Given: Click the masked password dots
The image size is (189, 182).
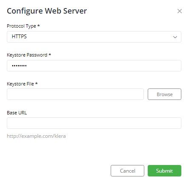Looking at the screenshot, I should click(19, 65).
